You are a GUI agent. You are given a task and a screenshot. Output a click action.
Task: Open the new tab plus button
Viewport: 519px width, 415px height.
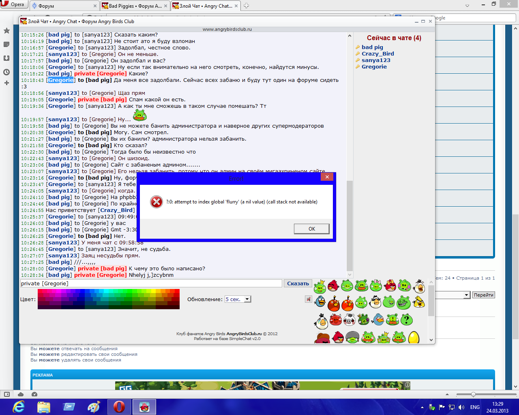point(246,6)
